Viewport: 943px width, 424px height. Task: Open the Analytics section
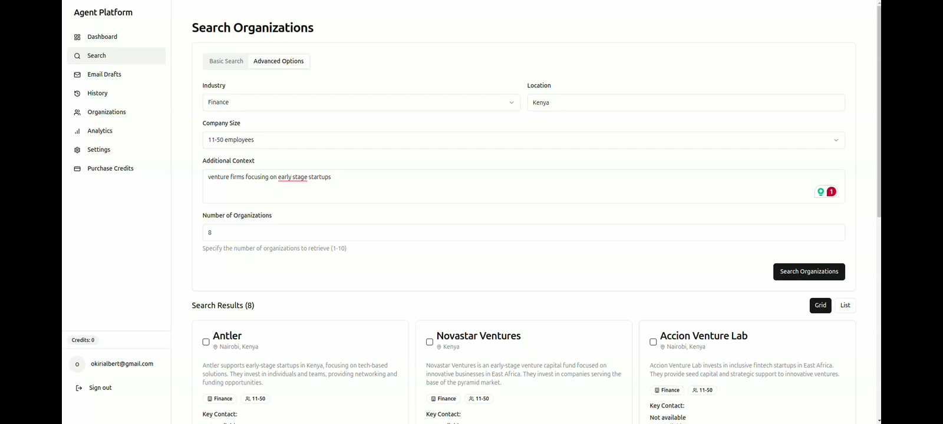coord(116,131)
